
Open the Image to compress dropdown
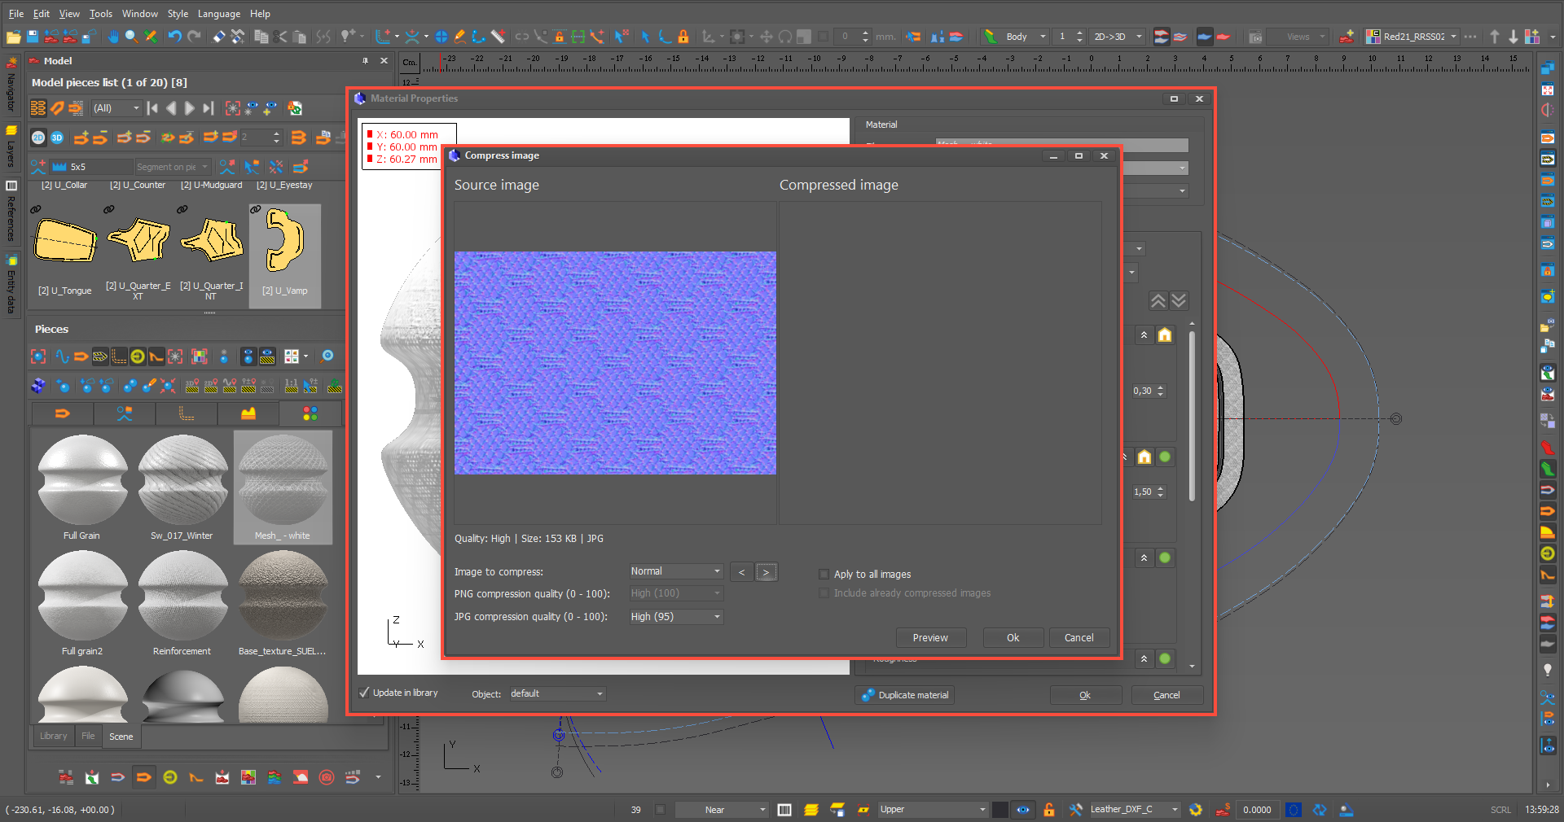676,571
